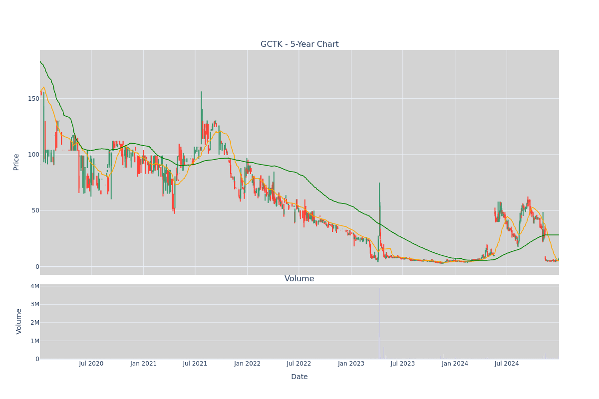Click the date tick 'Jul 2020'
This screenshot has height=399, width=599.
91,364
